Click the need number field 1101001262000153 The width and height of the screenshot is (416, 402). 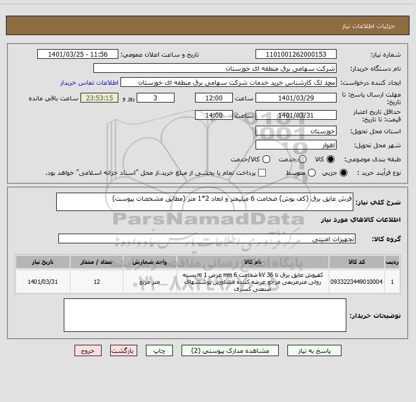pyautogui.click(x=296, y=54)
